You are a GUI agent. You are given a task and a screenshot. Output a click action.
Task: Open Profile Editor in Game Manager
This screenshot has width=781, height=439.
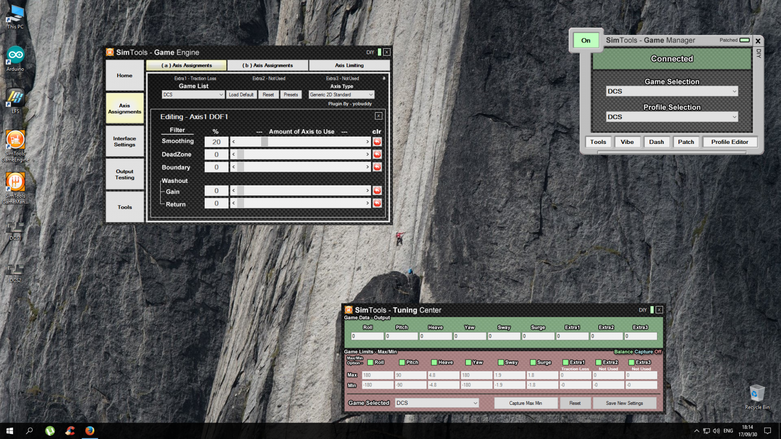click(729, 142)
